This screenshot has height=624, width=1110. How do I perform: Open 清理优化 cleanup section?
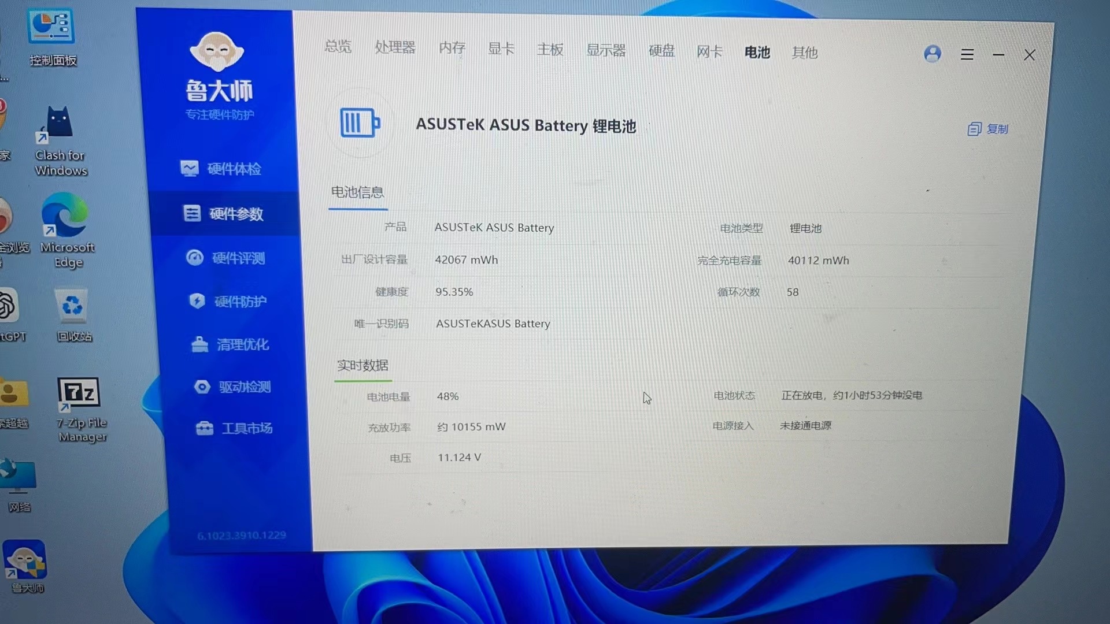pos(230,344)
